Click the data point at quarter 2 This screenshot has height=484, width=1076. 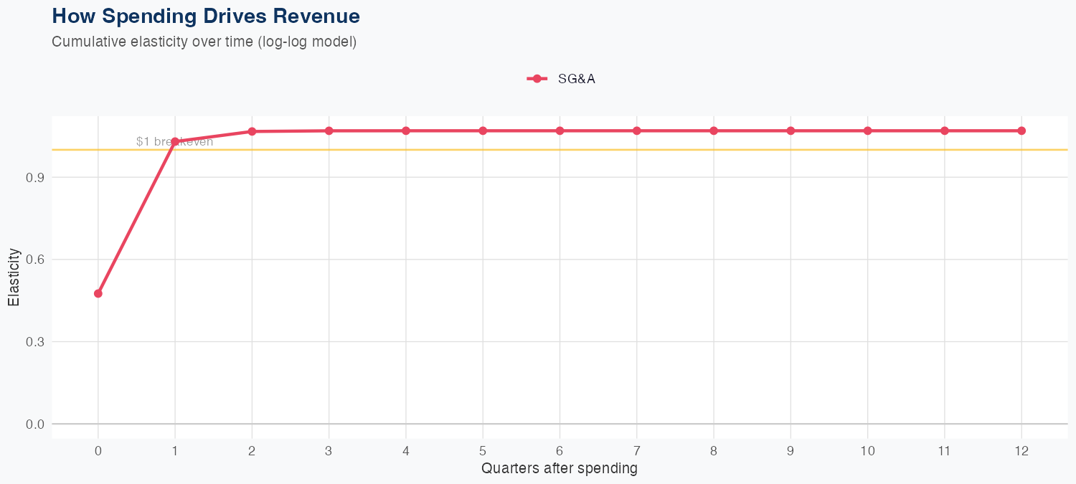tap(252, 131)
